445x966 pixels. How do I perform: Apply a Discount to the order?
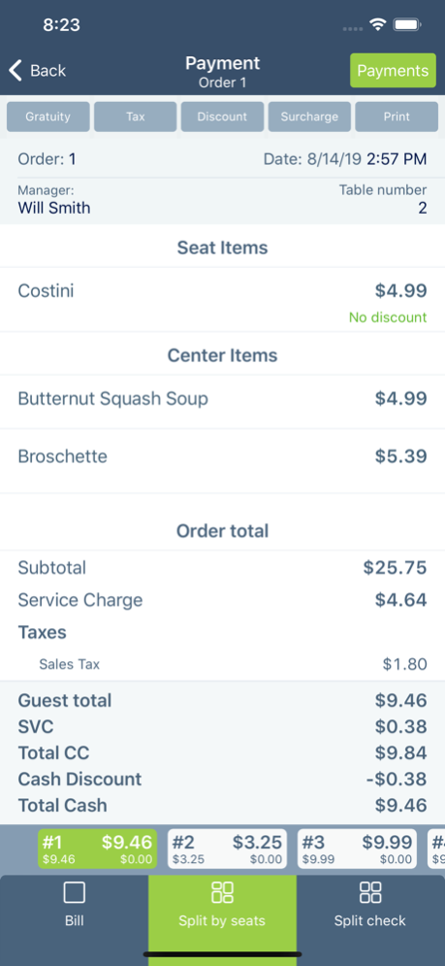(222, 117)
